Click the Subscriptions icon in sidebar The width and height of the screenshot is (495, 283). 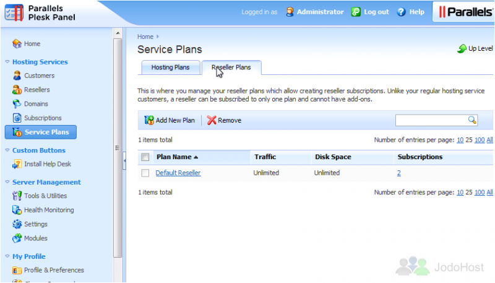(17, 118)
